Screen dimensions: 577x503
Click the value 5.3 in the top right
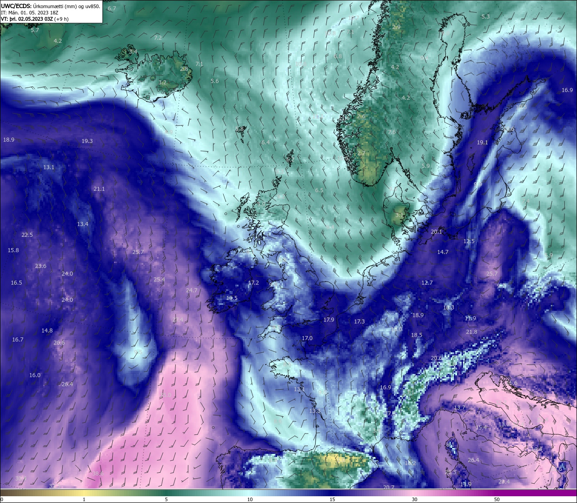[x=485, y=16]
